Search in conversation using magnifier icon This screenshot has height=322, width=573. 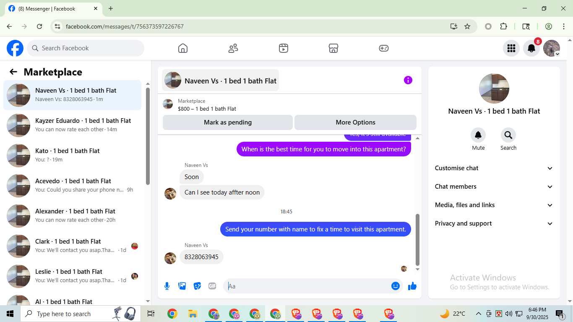pos(508,135)
